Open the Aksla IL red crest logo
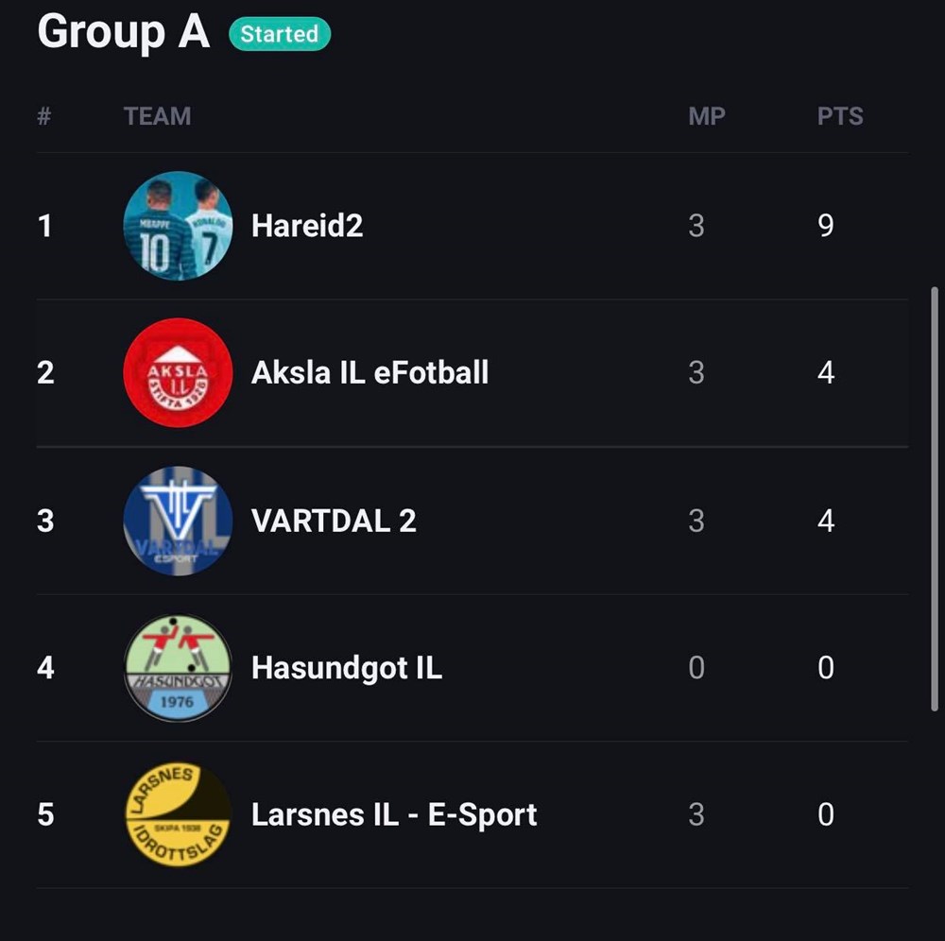This screenshot has width=945, height=941. point(178,373)
